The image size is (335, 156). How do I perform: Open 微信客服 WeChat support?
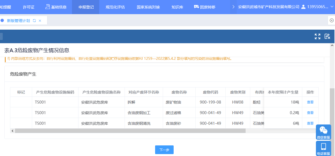[323, 132]
